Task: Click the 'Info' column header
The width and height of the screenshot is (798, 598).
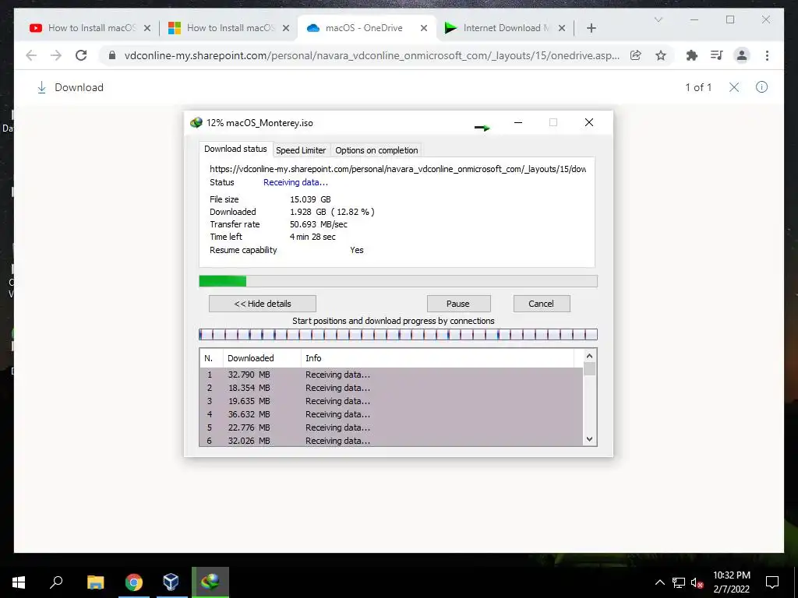Action: tap(438, 358)
